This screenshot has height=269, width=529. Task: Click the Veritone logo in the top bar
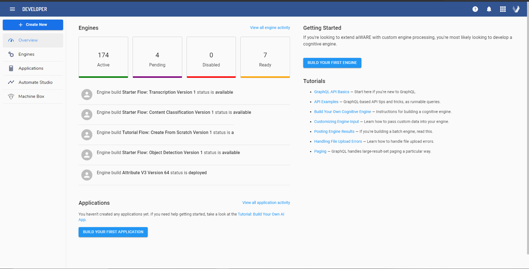(x=516, y=9)
